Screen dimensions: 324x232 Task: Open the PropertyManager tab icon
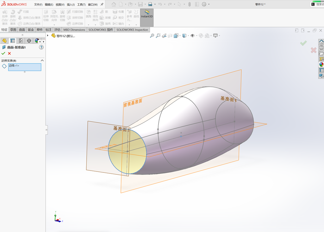tap(13, 41)
